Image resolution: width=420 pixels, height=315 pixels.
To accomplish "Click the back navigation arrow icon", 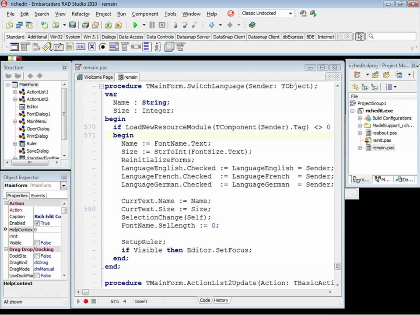I will pyautogui.click(x=212, y=25).
